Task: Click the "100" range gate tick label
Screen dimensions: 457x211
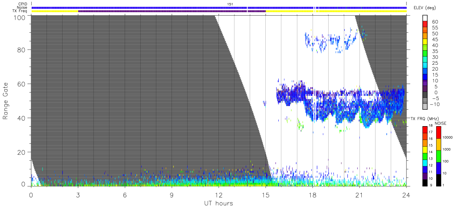Action: pyautogui.click(x=19, y=17)
